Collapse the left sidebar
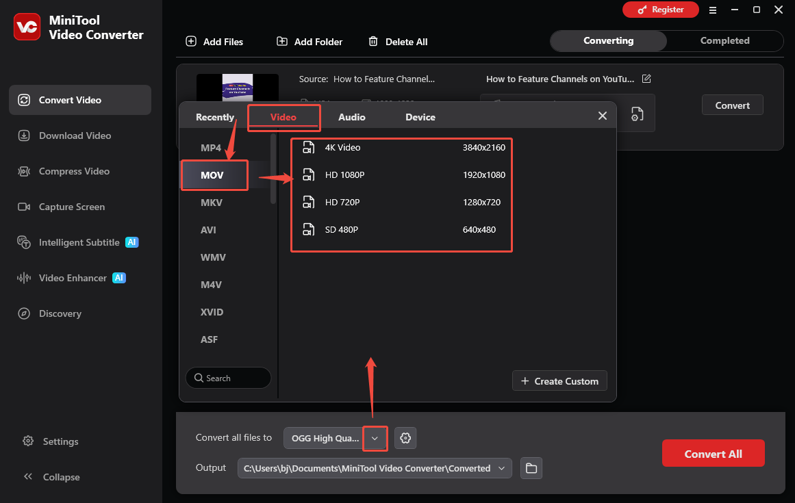 coord(52,477)
